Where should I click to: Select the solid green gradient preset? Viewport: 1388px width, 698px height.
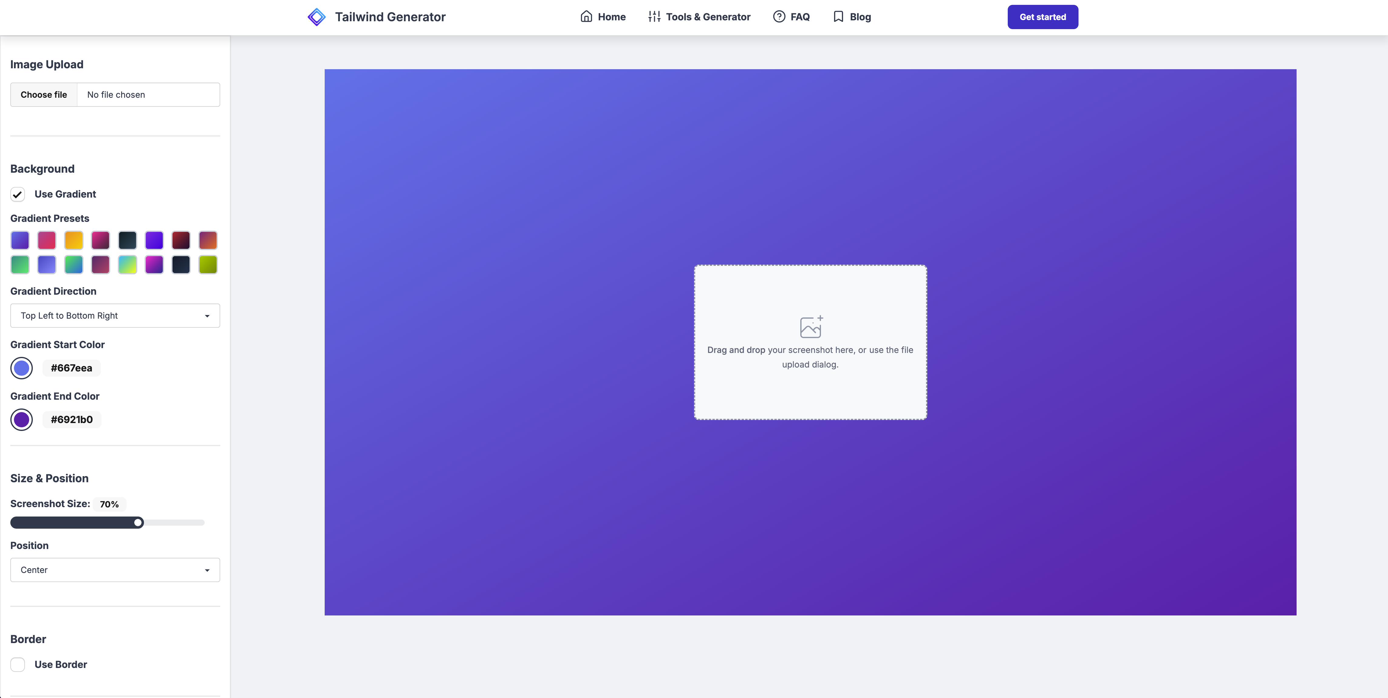point(20,264)
